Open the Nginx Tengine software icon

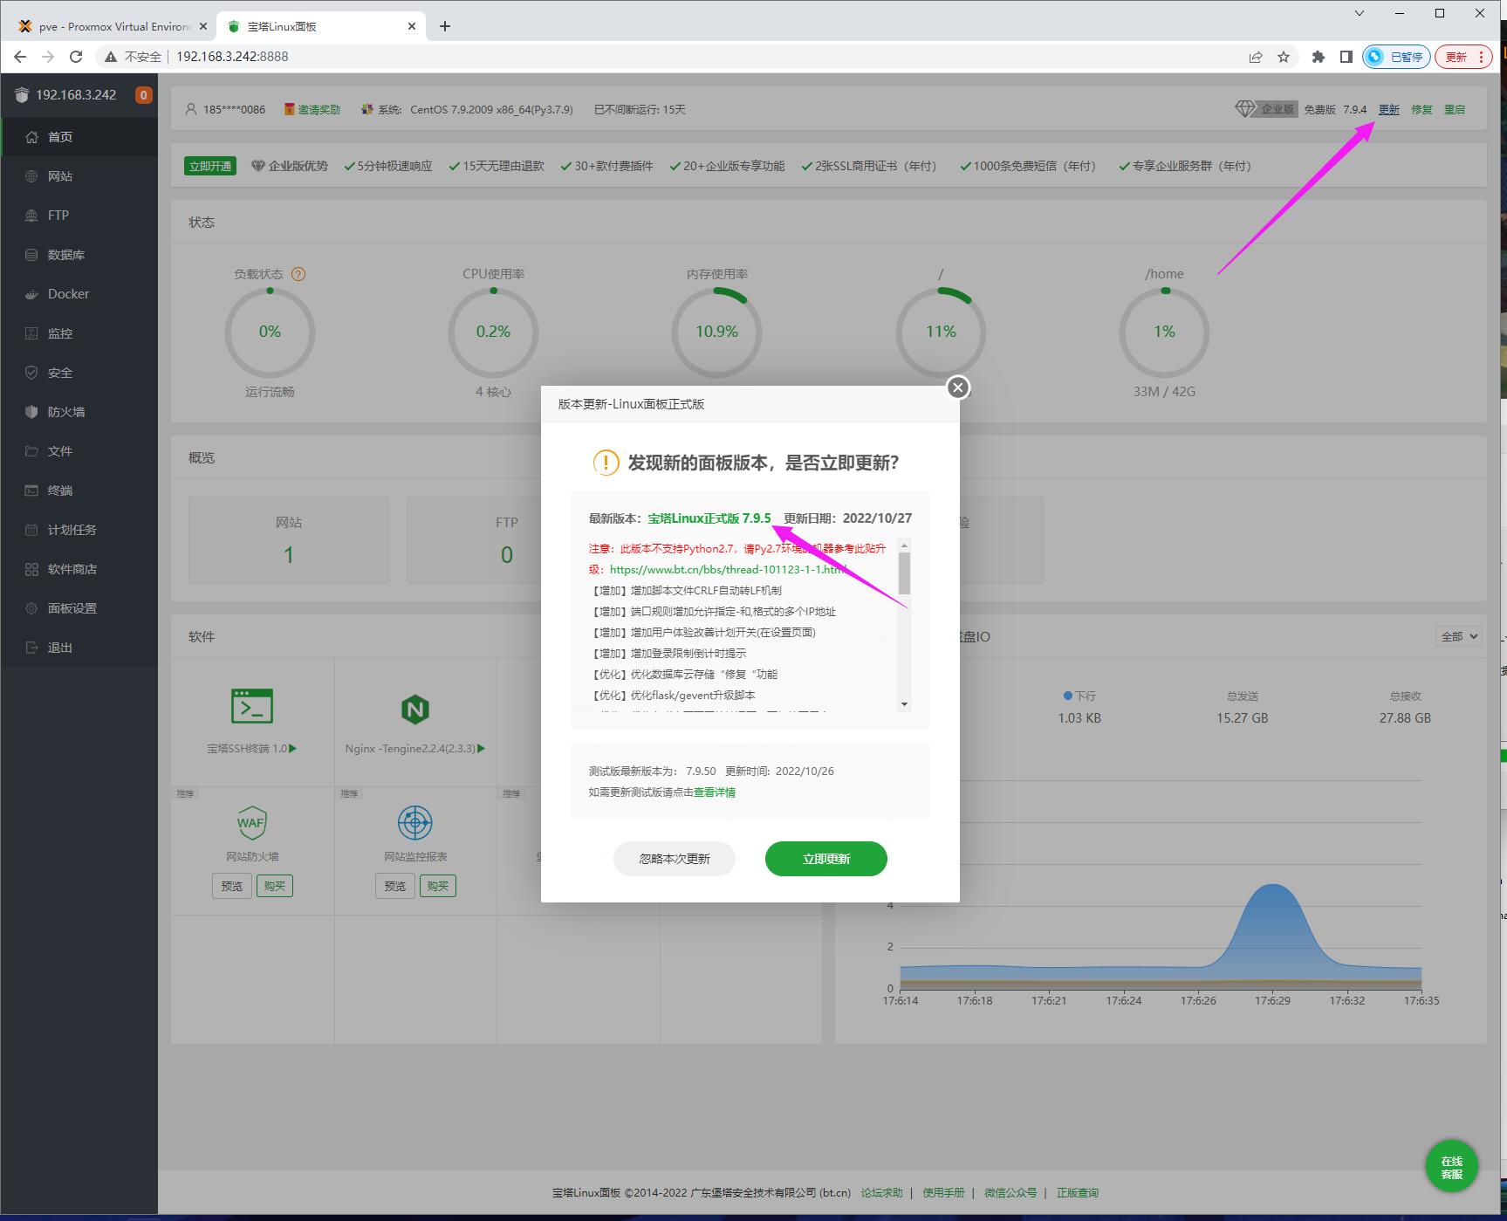pyautogui.click(x=415, y=710)
